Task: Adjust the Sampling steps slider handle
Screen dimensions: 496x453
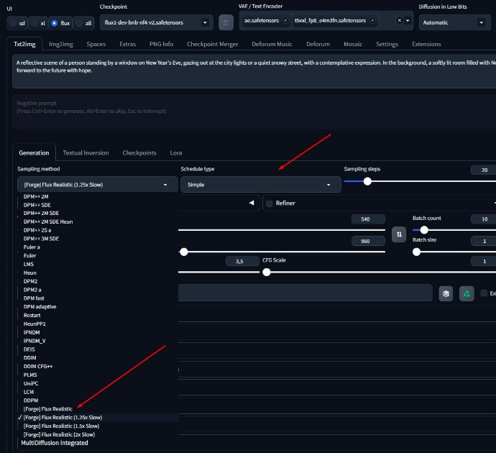Action: point(367,181)
